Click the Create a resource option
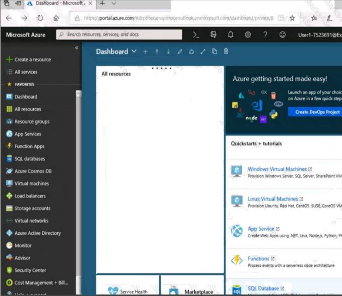This screenshot has height=296, width=342. tap(32, 59)
